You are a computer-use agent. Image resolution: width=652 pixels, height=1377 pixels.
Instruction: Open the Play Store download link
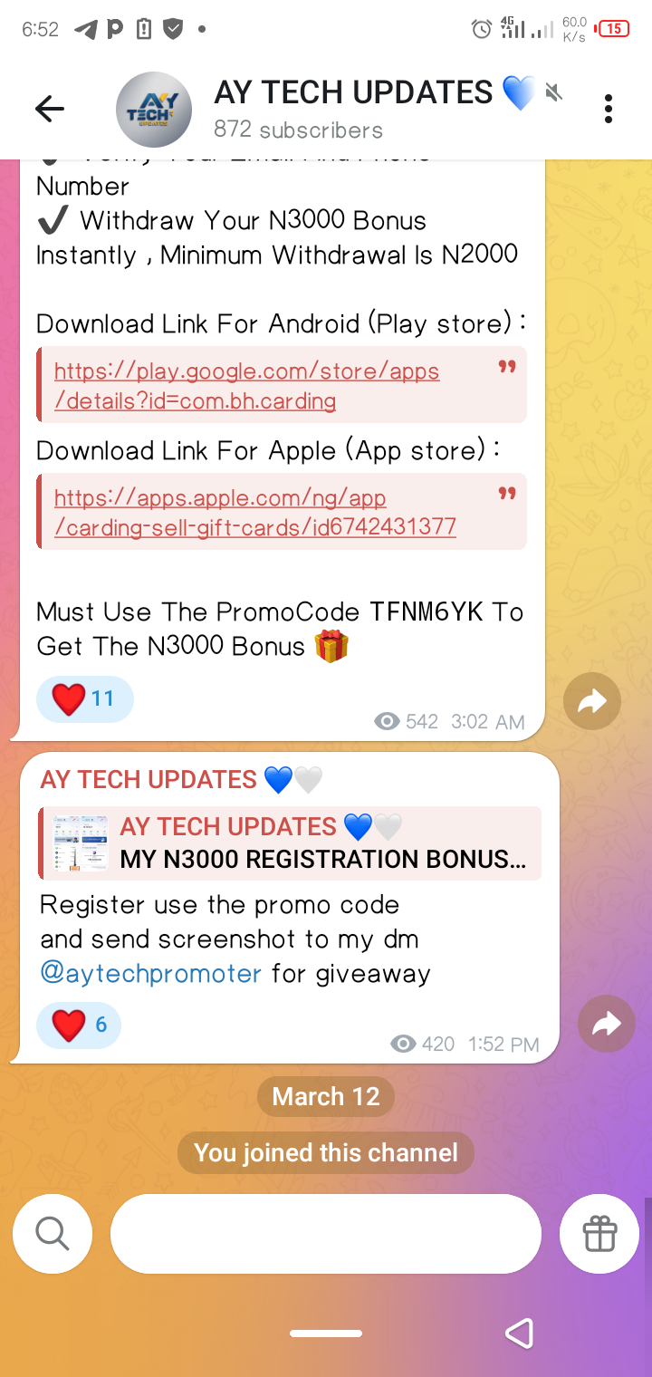(x=246, y=385)
